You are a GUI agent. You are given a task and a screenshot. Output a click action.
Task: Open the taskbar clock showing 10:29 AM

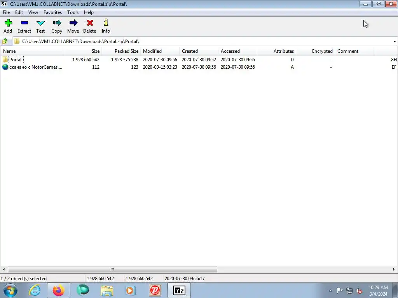click(378, 291)
